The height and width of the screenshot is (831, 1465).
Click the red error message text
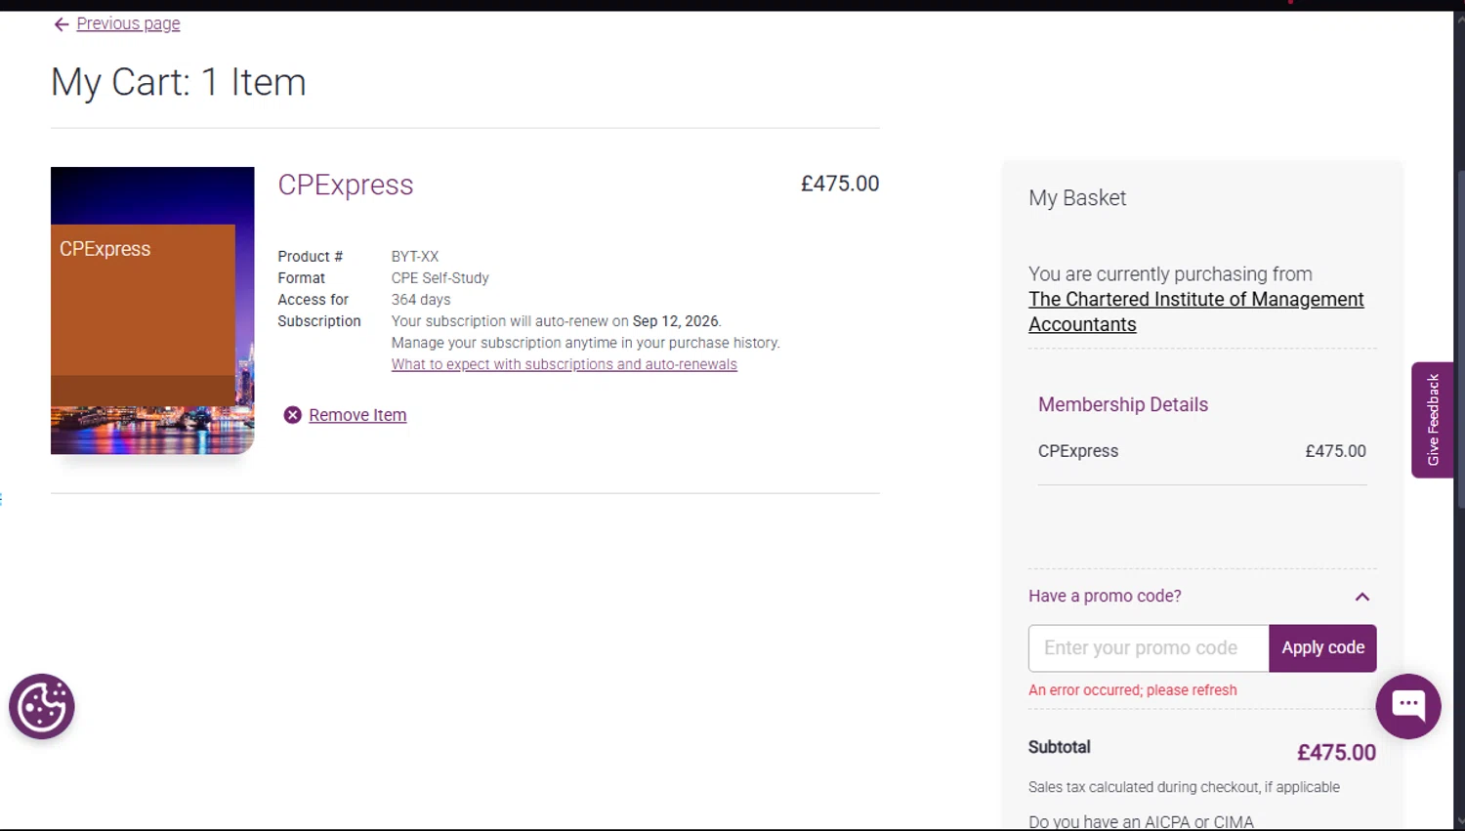pyautogui.click(x=1132, y=690)
